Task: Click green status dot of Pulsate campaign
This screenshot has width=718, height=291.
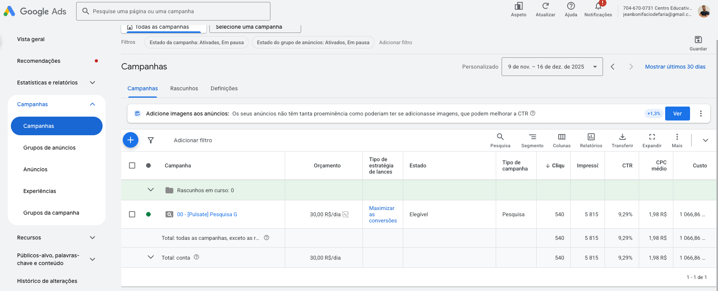Action: tap(148, 214)
